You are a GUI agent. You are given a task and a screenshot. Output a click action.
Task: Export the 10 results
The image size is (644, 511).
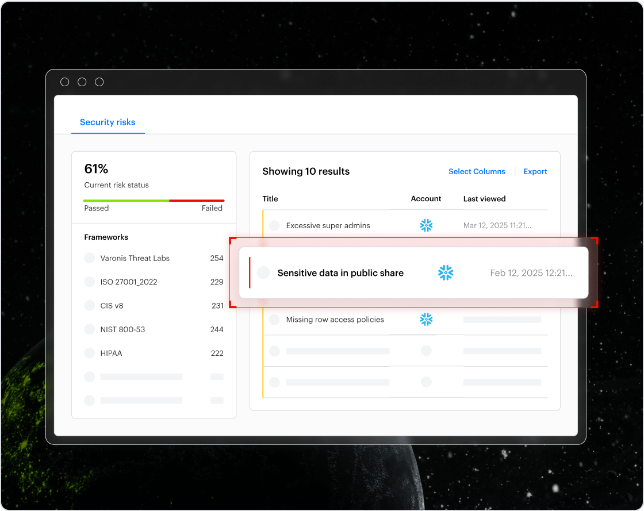tap(535, 171)
